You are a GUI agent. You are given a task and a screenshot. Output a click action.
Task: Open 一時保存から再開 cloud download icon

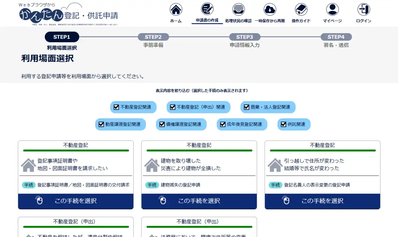[270, 9]
